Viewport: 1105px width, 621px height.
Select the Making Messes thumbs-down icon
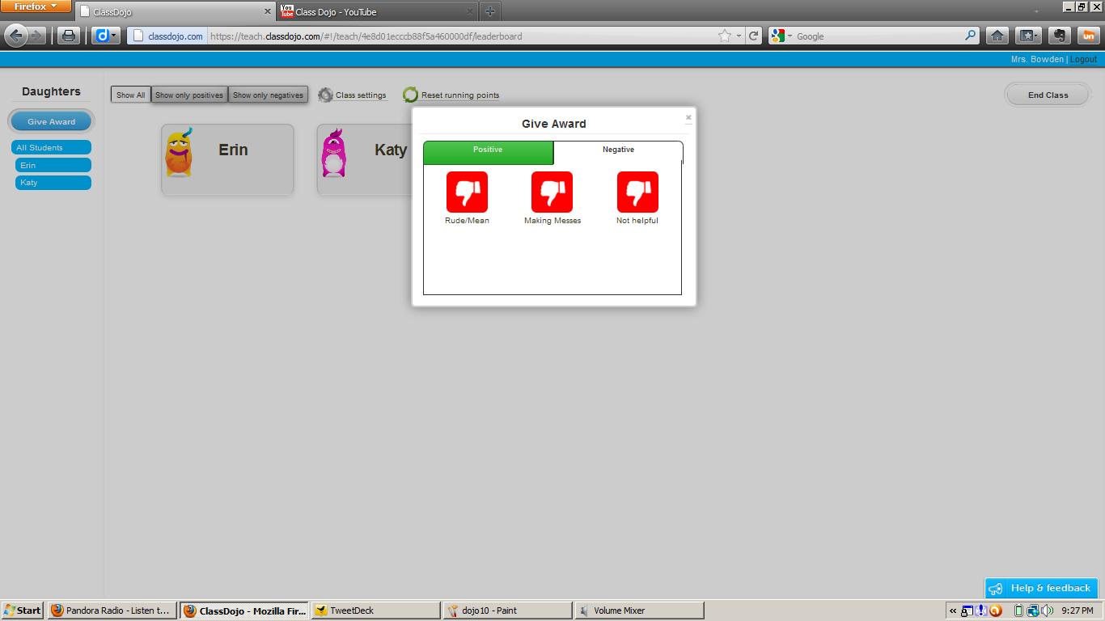(x=552, y=192)
